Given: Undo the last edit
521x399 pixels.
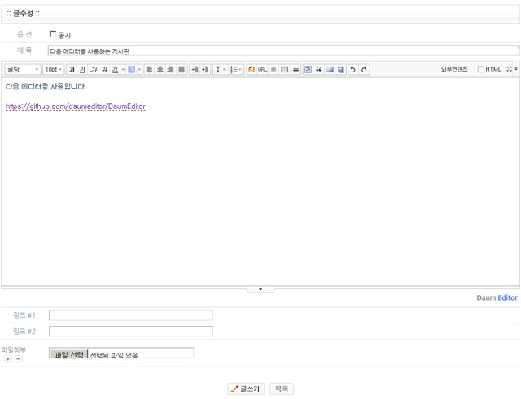Looking at the screenshot, I should tap(352, 70).
